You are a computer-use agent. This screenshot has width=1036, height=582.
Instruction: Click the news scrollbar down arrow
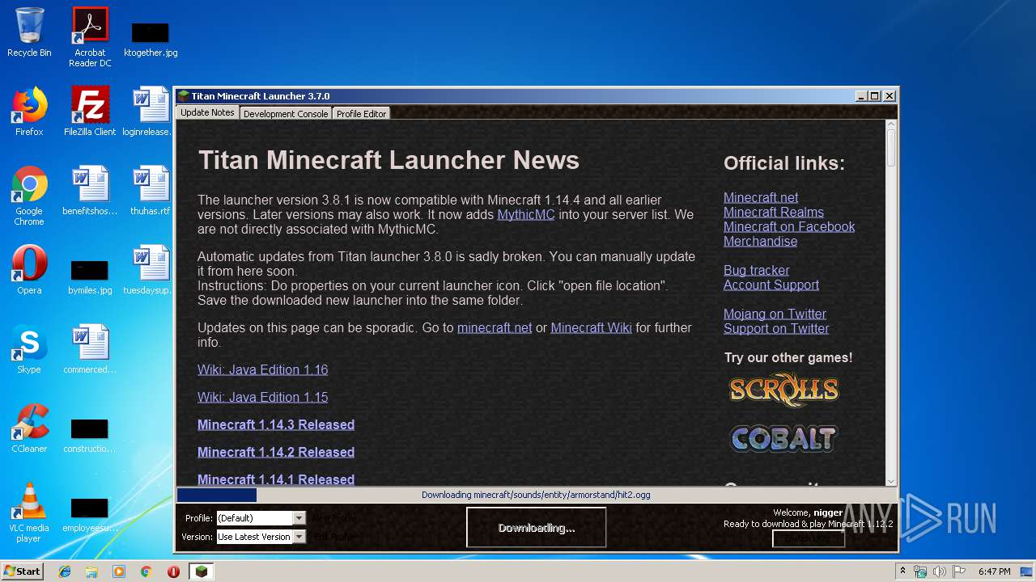pos(891,481)
